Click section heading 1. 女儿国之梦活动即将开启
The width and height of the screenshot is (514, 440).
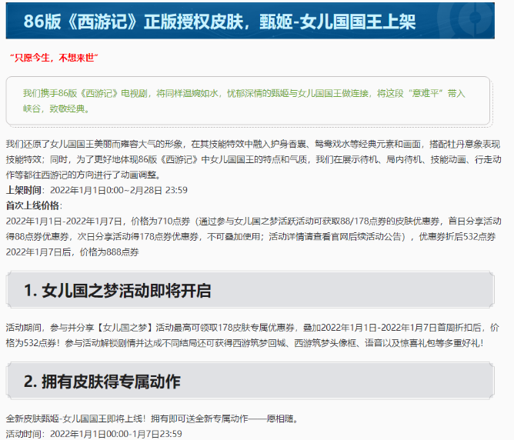tap(118, 291)
